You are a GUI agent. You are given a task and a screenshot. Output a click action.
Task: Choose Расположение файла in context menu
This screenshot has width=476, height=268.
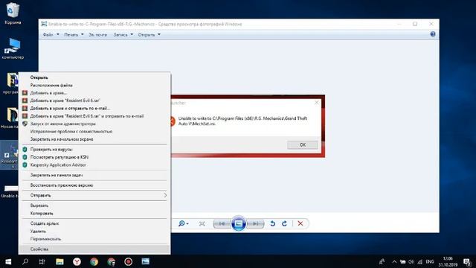pyautogui.click(x=94, y=86)
